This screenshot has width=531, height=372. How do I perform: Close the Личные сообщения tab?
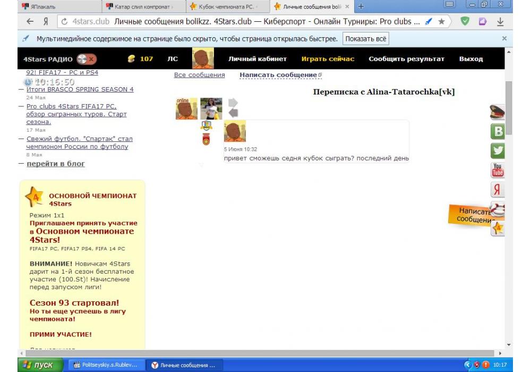pyautogui.click(x=347, y=6)
